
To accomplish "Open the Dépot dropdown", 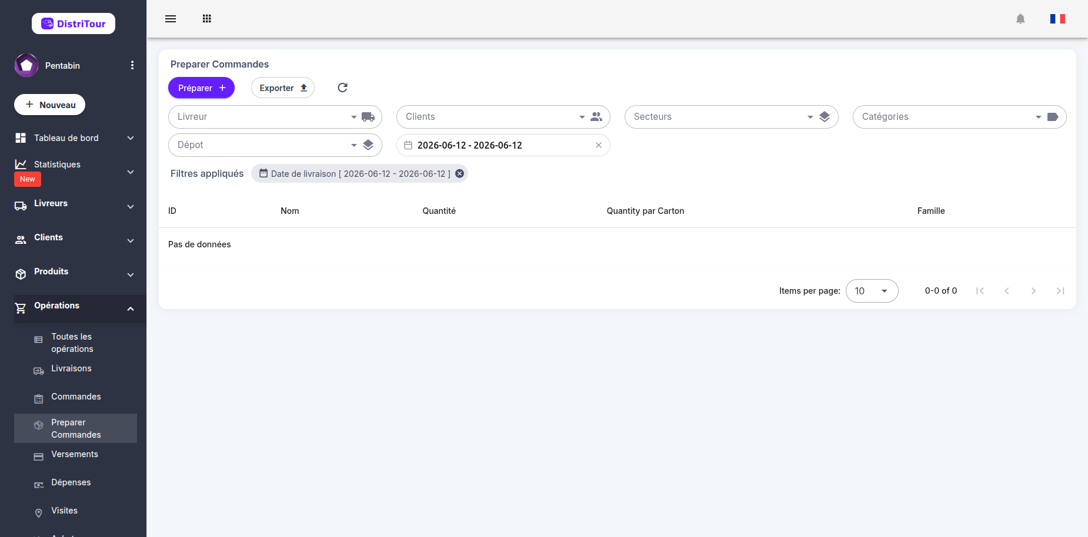I will click(275, 145).
